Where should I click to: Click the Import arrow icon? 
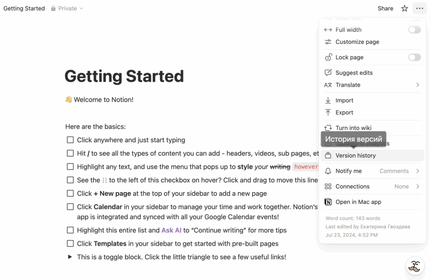click(x=328, y=100)
